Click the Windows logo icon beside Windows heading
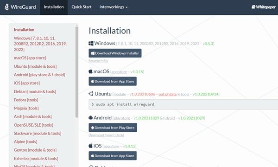The image size is (278, 167). click(x=91, y=43)
